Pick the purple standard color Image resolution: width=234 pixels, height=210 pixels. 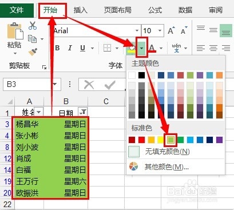(219, 140)
